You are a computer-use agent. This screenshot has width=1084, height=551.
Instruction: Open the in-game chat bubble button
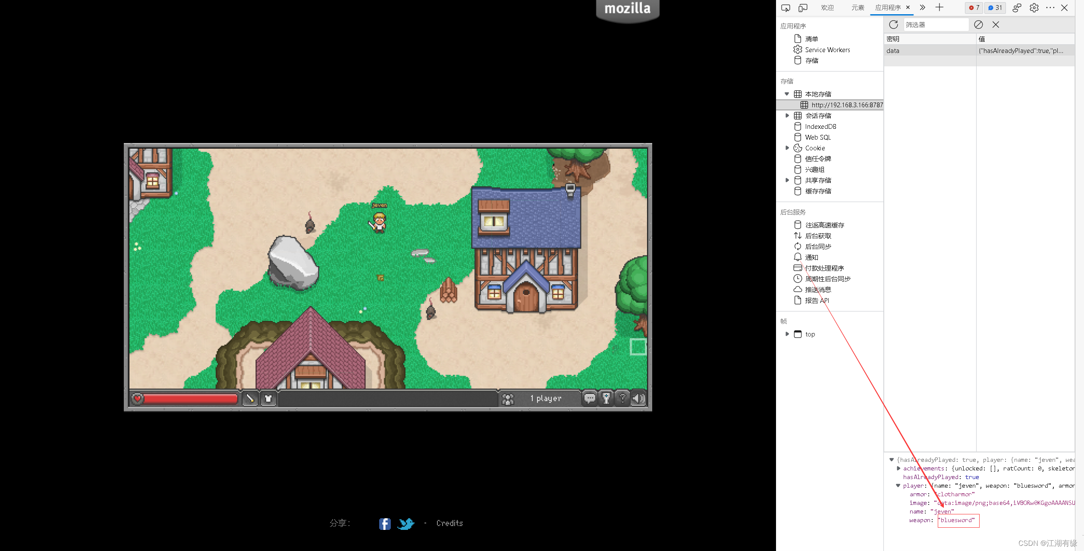point(589,398)
